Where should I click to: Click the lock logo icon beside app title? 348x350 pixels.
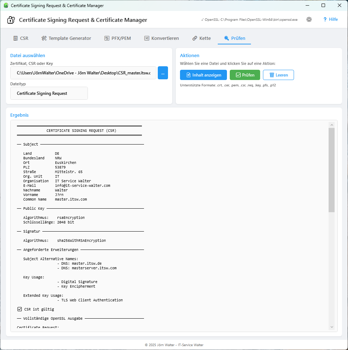click(11, 20)
